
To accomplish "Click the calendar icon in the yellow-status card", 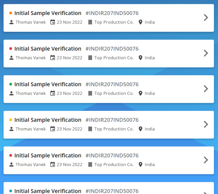I will pyautogui.click(x=53, y=129).
